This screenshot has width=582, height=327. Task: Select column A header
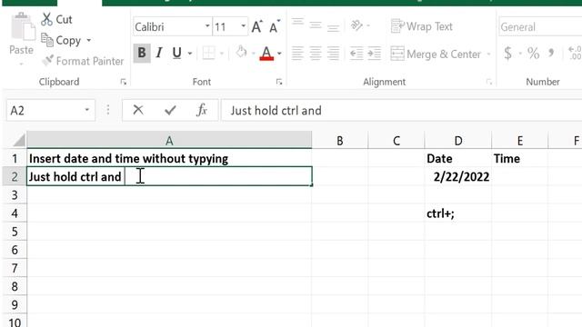169,141
